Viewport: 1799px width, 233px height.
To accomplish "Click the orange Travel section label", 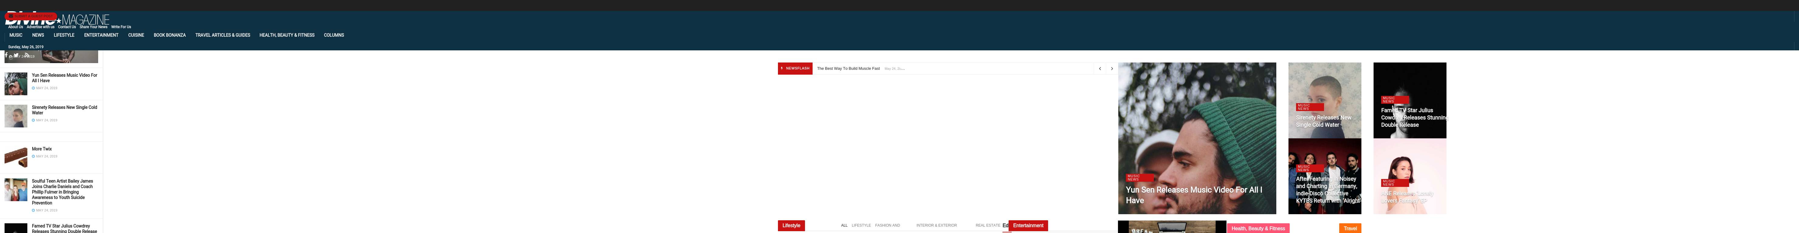I will point(1350,228).
